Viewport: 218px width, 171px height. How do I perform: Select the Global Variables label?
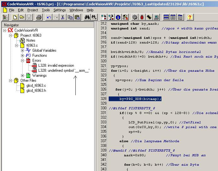pyautogui.click(x=44, y=50)
